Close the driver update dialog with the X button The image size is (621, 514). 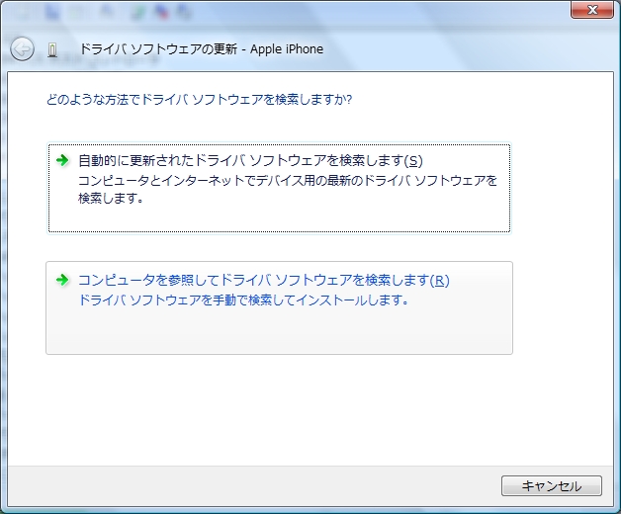click(592, 10)
